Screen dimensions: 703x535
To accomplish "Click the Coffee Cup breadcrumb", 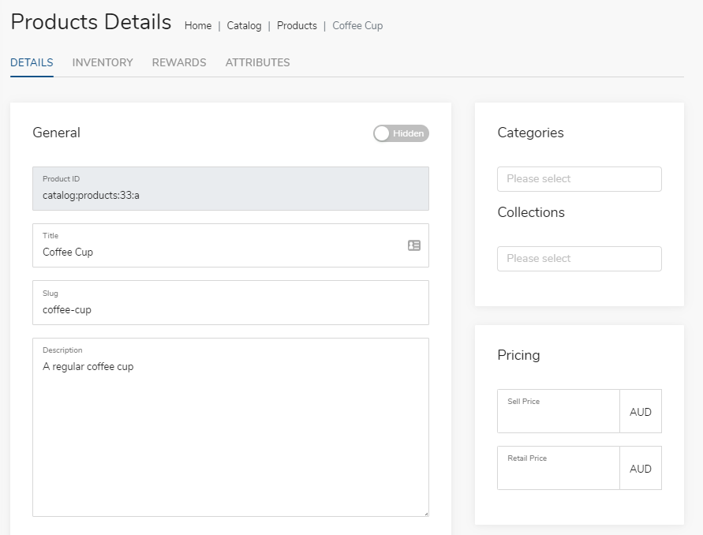I will (x=357, y=25).
